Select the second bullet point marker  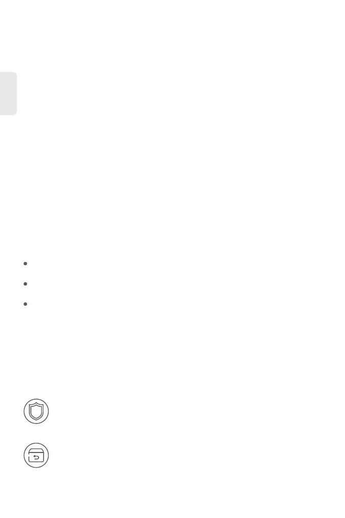[x=25, y=284]
